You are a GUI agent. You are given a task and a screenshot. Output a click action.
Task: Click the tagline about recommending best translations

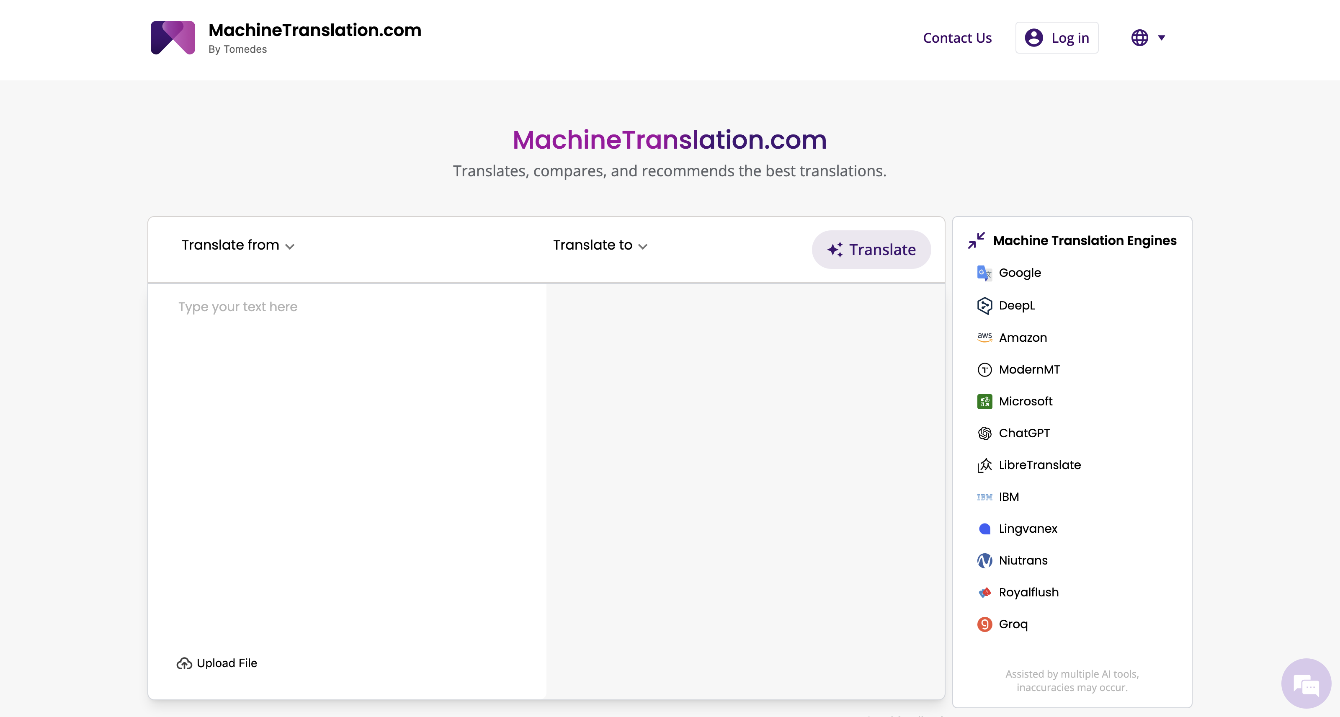coord(670,171)
